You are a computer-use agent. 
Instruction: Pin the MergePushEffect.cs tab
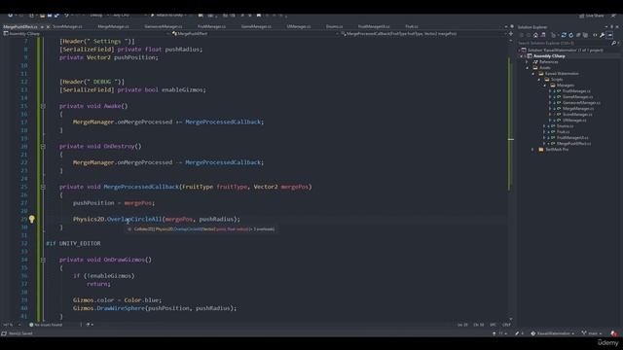42,27
